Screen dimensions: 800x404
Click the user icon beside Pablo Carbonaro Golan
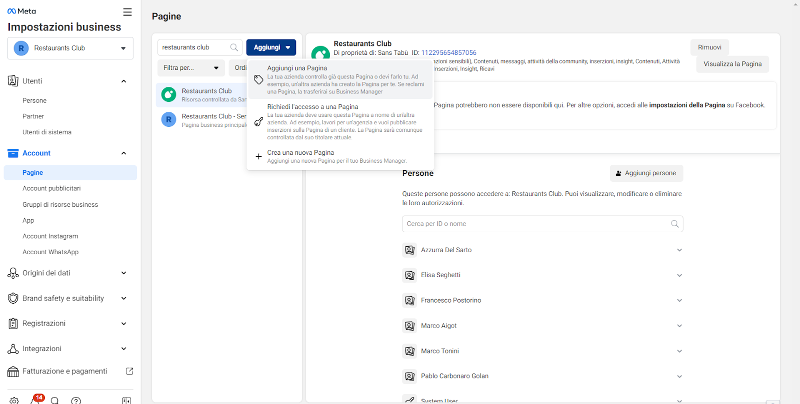point(410,376)
